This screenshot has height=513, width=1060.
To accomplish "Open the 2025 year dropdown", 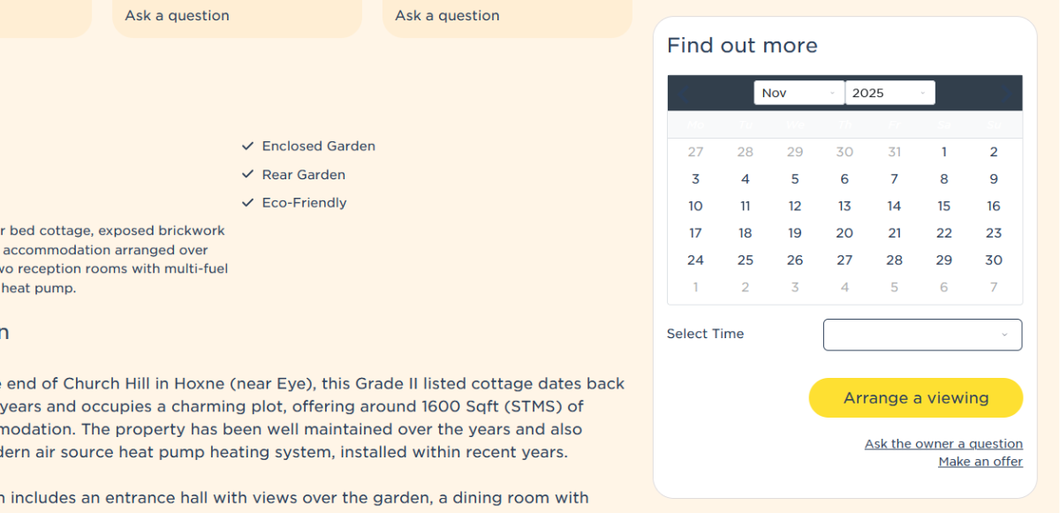I will (x=890, y=93).
